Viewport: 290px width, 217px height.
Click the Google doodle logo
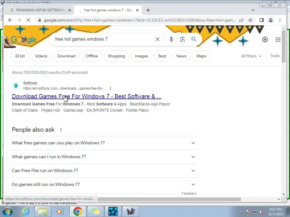click(x=24, y=40)
